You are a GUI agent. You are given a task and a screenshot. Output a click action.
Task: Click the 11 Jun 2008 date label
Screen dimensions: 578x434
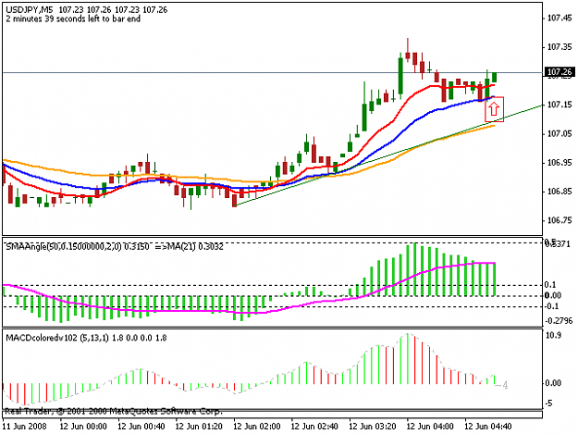pos(25,427)
